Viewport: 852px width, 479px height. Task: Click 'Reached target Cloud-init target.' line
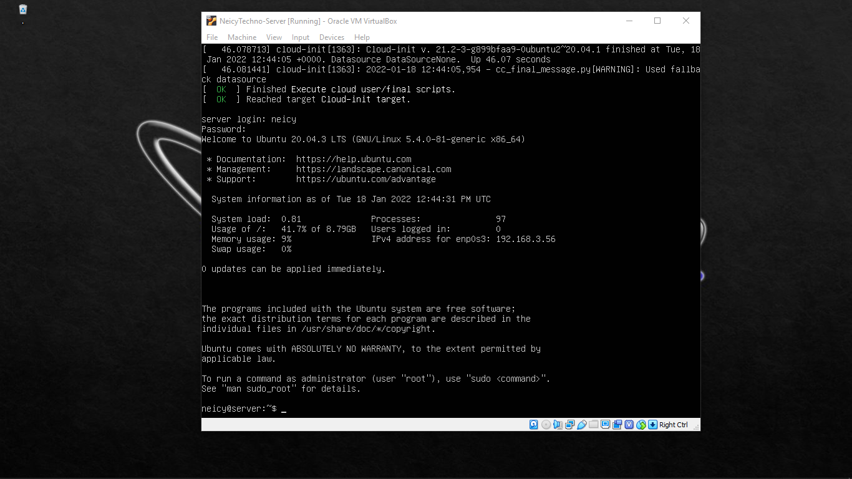[306, 99]
